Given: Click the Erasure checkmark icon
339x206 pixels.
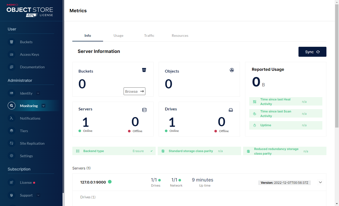Looking at the screenshot, I should click(x=152, y=151).
